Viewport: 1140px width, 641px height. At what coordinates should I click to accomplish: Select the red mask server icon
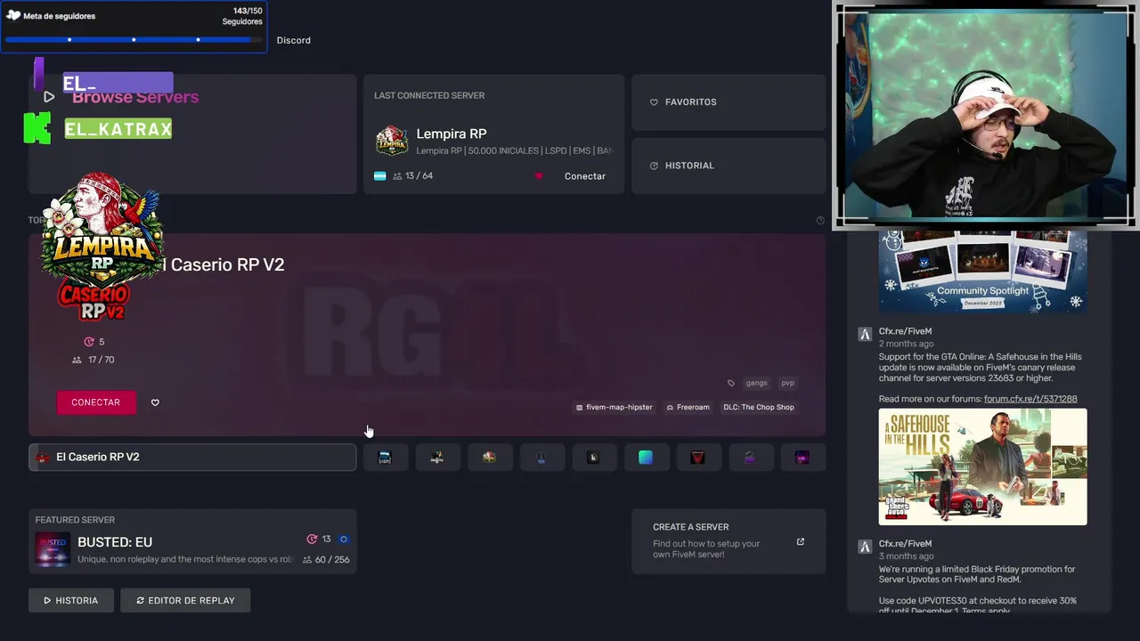[697, 458]
